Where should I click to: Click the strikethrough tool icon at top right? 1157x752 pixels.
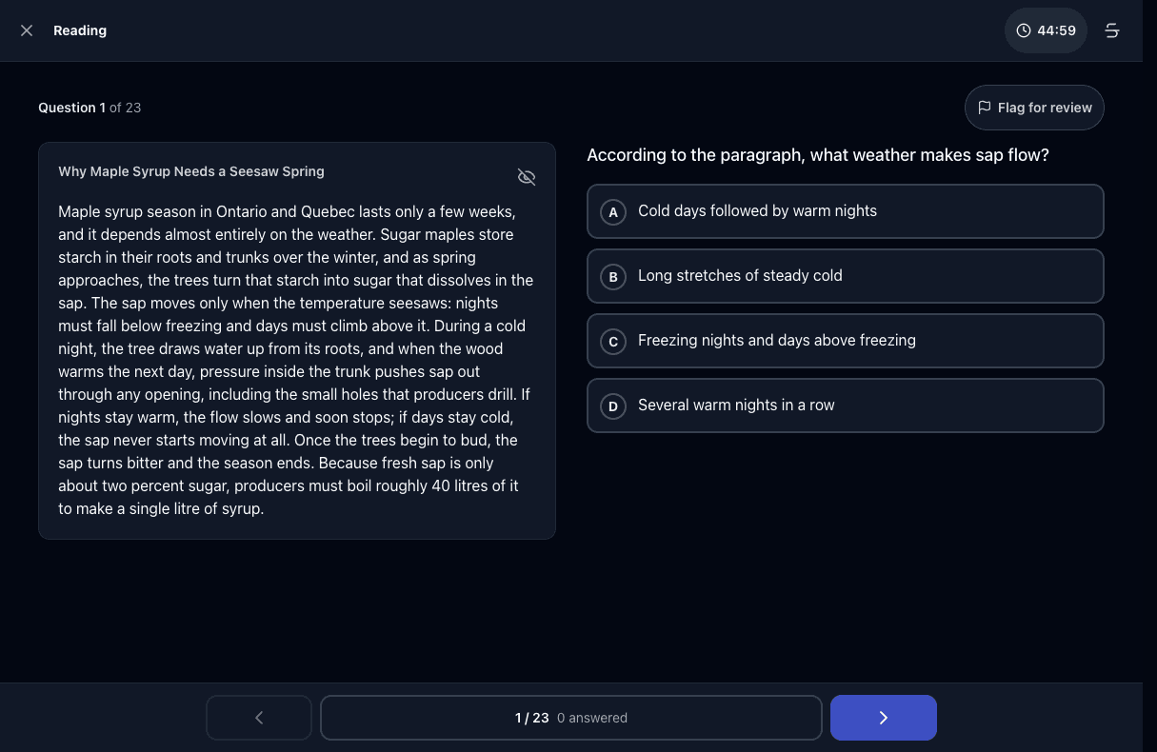pos(1111,30)
